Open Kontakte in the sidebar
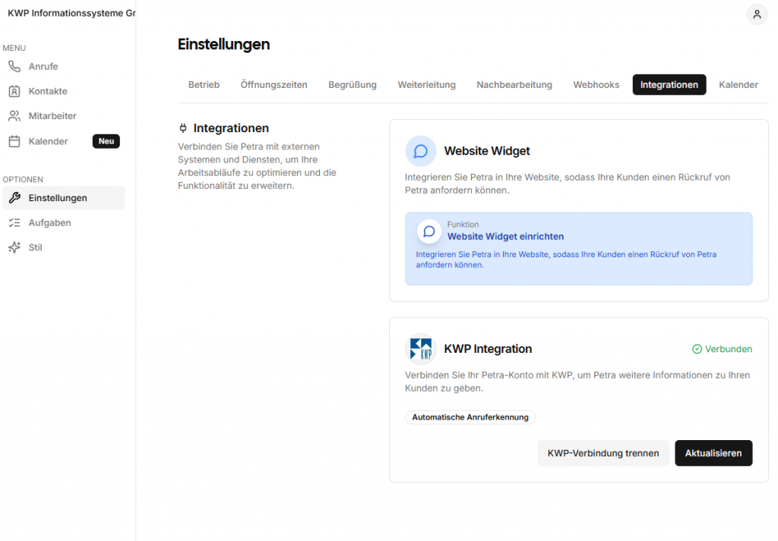This screenshot has height=541, width=778. [64, 91]
